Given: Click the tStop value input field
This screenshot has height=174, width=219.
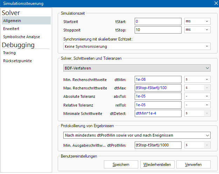Looking at the screenshot, I should pyautogui.click(x=158, y=30).
